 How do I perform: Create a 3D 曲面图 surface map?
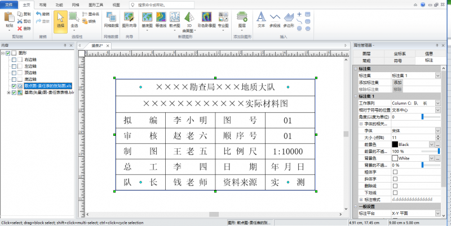(x=189, y=19)
